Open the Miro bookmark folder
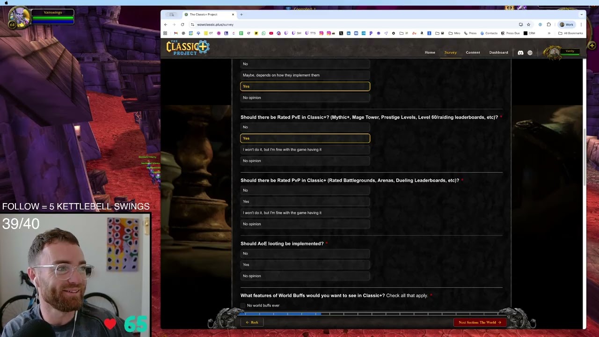The image size is (599, 337). tap(454, 33)
